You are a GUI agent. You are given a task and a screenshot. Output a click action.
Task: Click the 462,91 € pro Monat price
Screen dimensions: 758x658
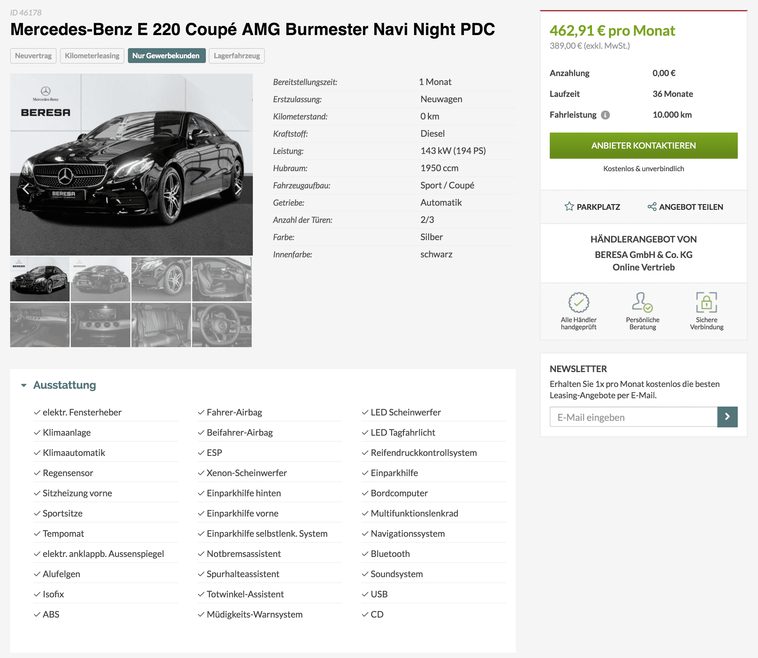point(612,31)
